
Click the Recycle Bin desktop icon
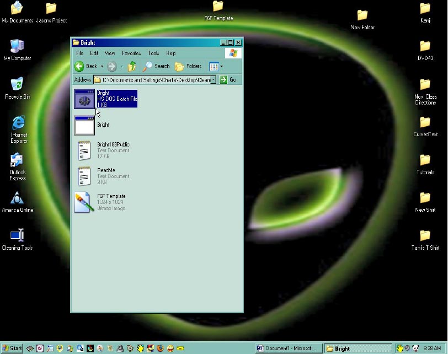pos(17,85)
